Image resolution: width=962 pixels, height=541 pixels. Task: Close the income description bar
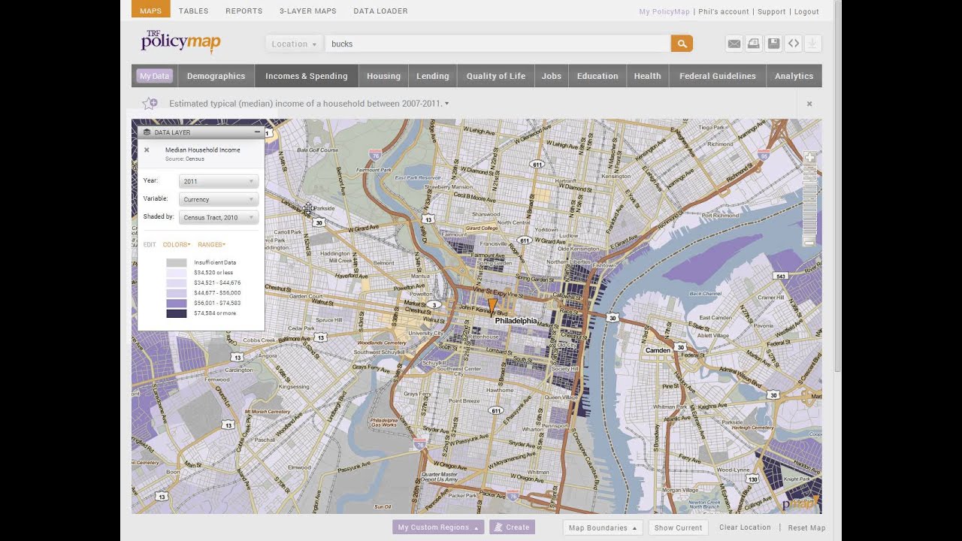[809, 104]
